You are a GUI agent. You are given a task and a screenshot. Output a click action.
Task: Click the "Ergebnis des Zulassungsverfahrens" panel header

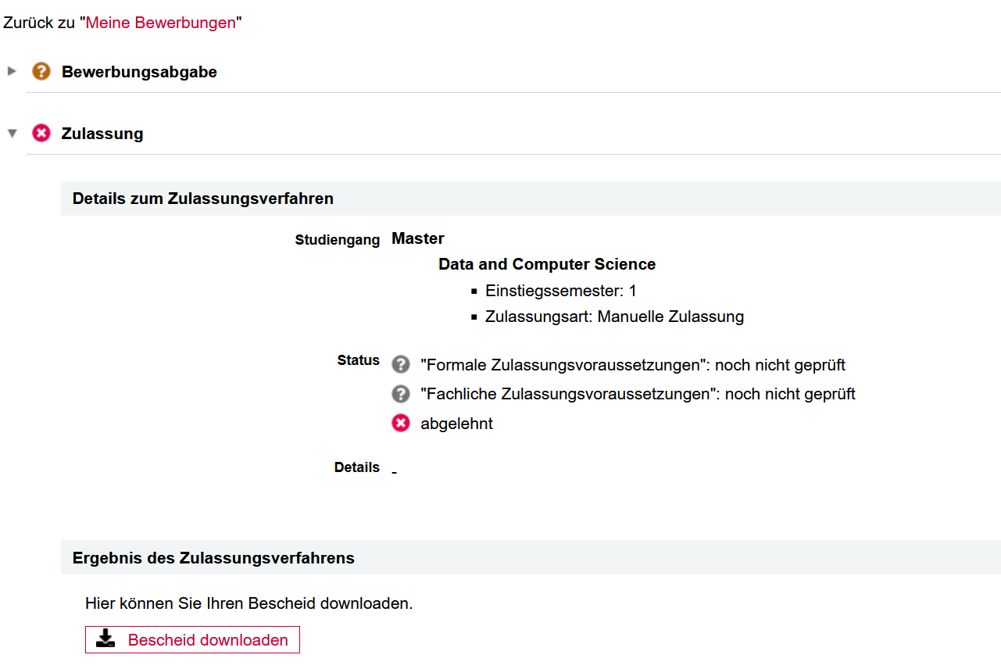pyautogui.click(x=213, y=558)
